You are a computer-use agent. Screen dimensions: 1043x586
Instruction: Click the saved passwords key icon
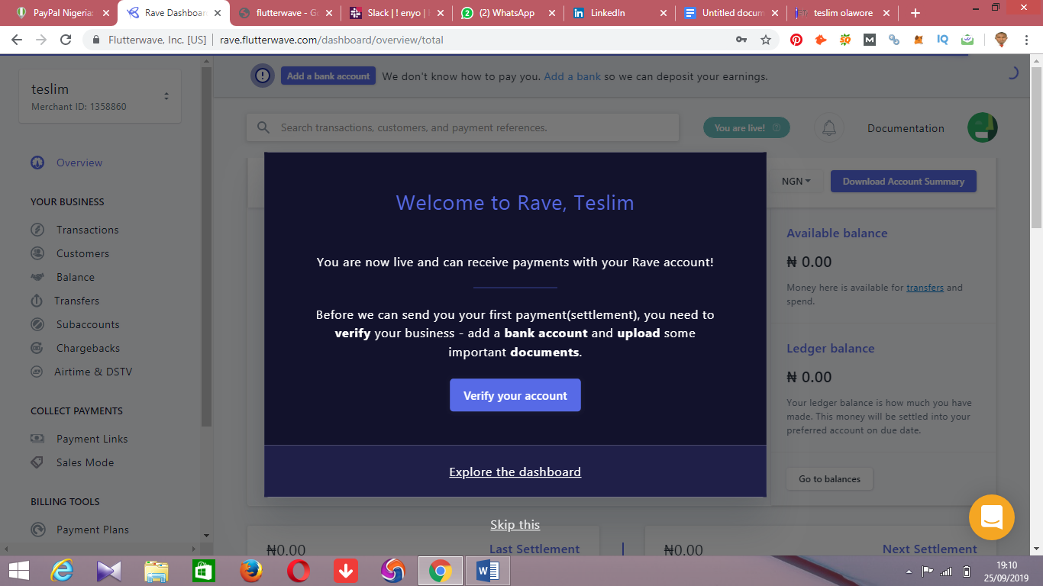pyautogui.click(x=741, y=40)
